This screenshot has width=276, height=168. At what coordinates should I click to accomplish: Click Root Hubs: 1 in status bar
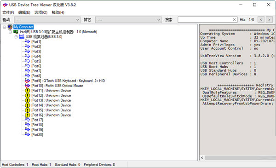coord(41,164)
